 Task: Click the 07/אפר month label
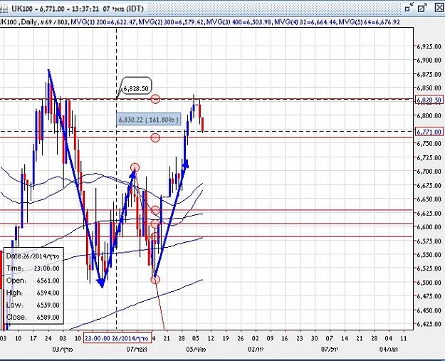[x=137, y=350]
